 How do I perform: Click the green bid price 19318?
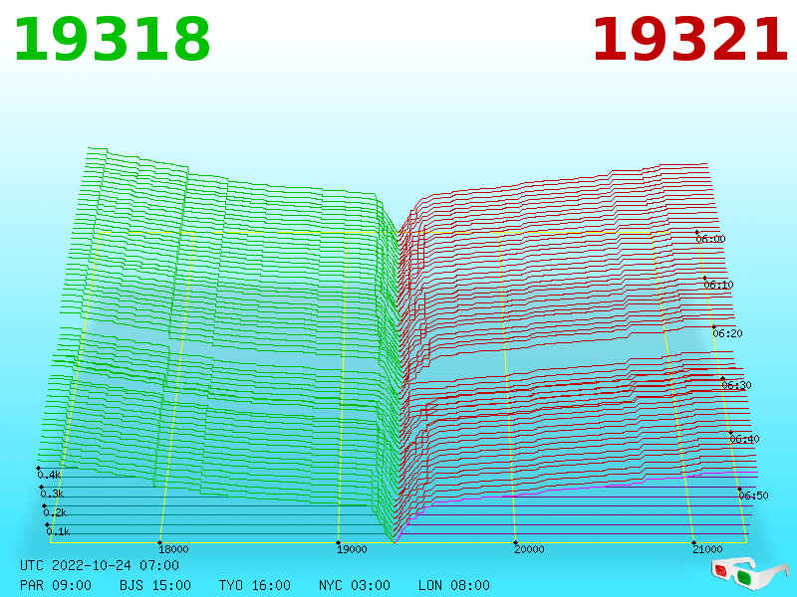[x=112, y=40]
